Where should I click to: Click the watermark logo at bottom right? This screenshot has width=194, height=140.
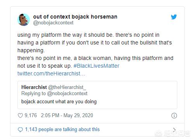pyautogui.click(x=173, y=133)
